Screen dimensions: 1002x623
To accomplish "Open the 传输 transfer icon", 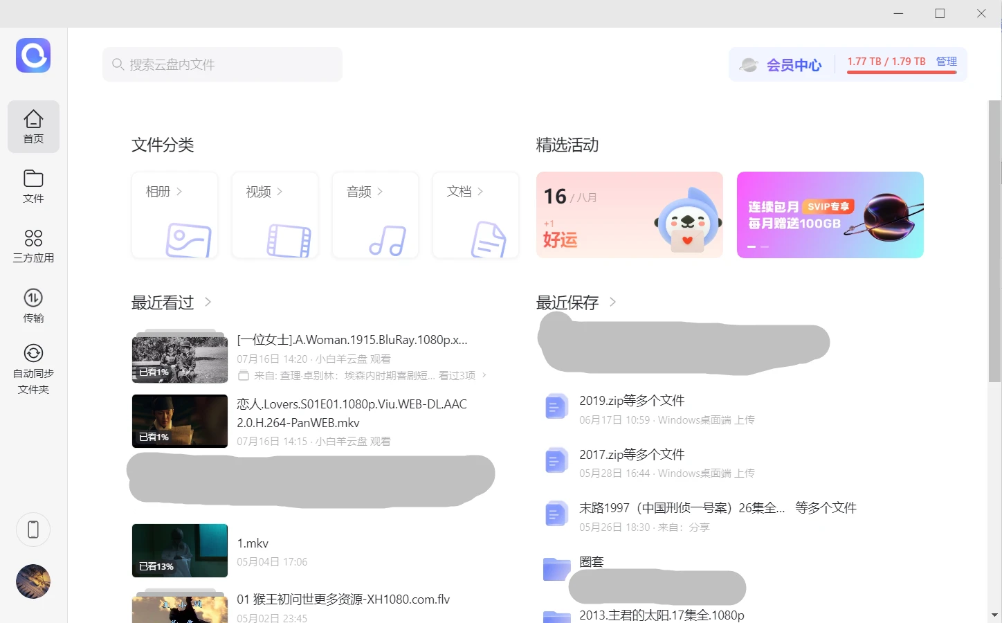I will pyautogui.click(x=33, y=306).
